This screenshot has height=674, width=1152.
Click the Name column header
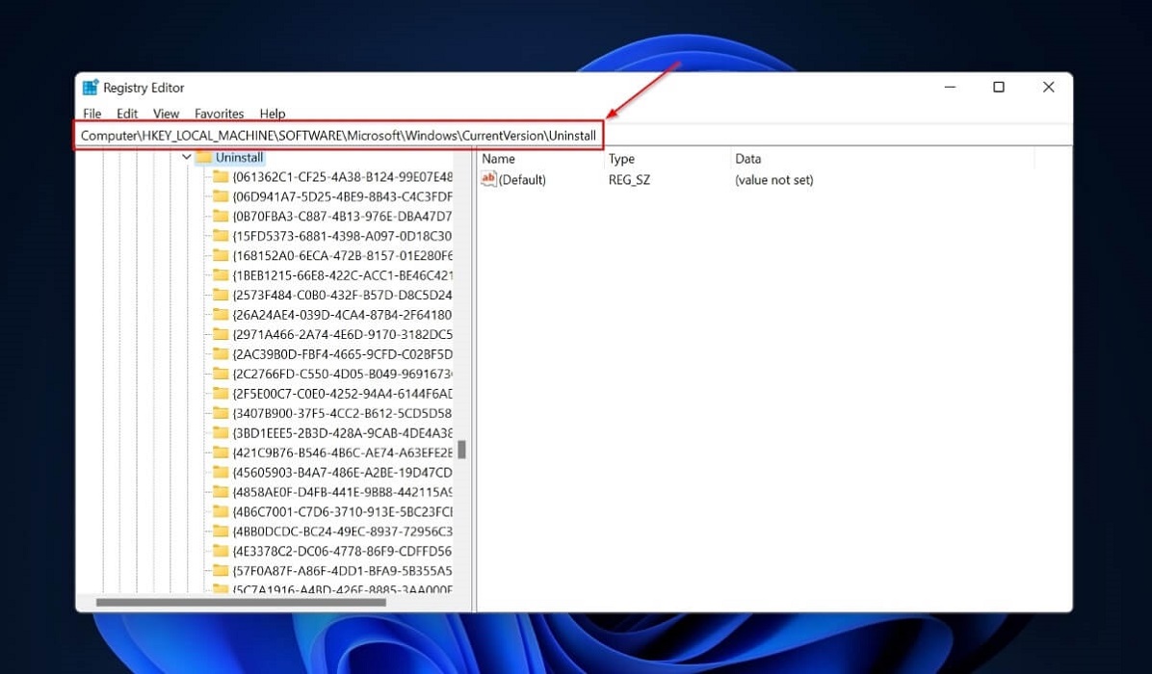click(497, 158)
